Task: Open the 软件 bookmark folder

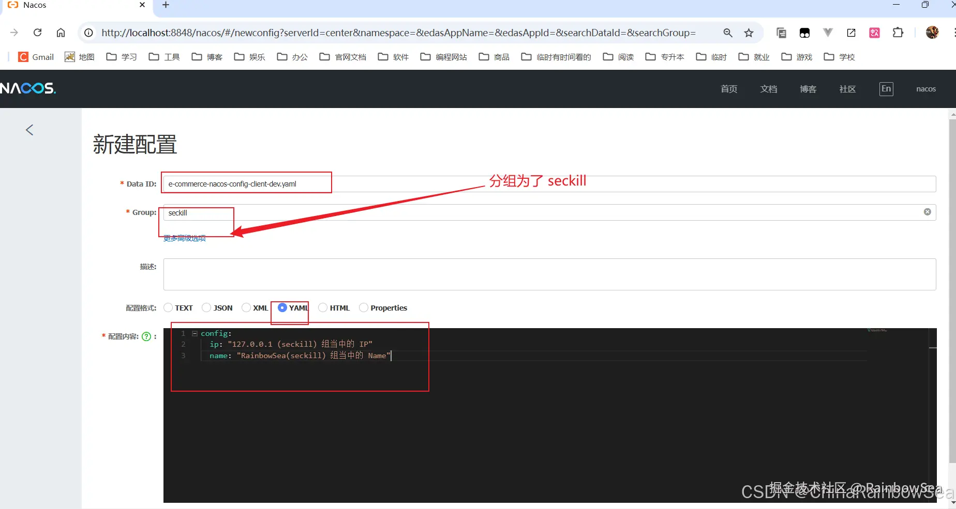Action: coord(393,57)
